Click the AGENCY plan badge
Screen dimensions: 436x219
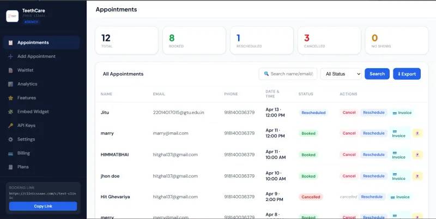(x=31, y=22)
